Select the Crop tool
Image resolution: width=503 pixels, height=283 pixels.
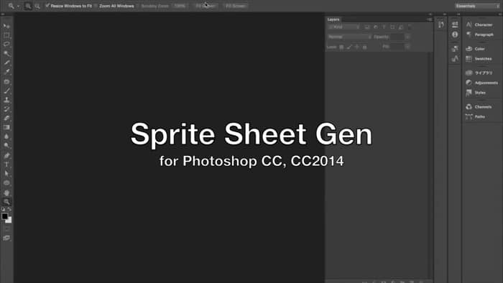pyautogui.click(x=6, y=62)
